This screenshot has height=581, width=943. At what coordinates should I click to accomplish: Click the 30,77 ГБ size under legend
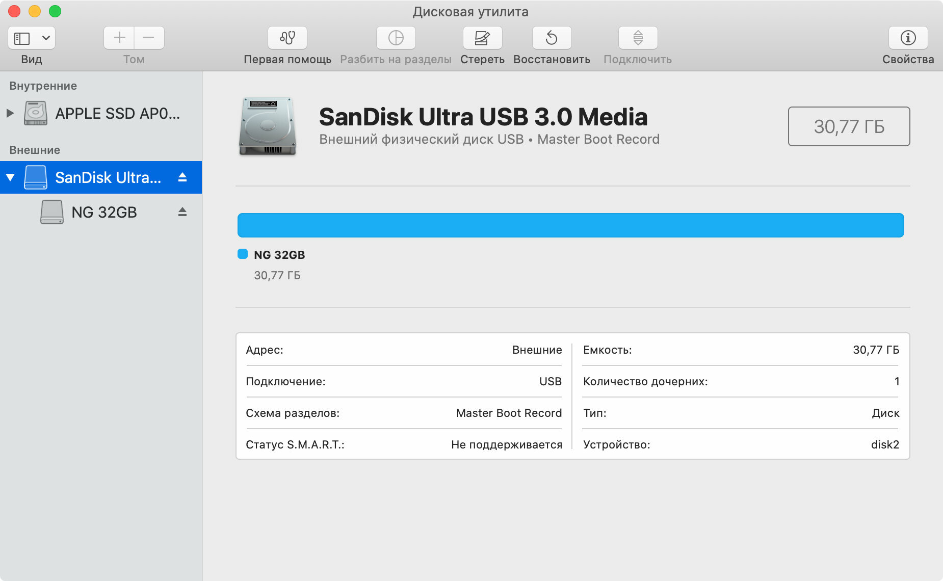(x=277, y=275)
